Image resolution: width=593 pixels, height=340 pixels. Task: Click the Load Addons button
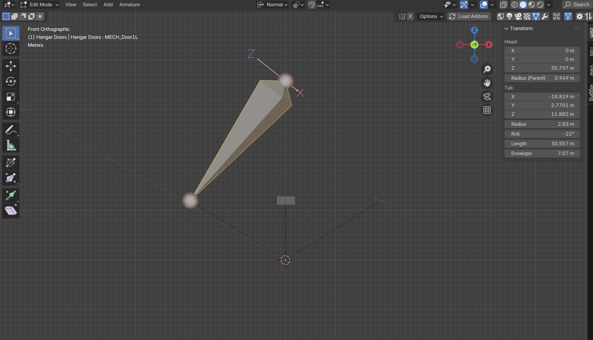tap(468, 16)
